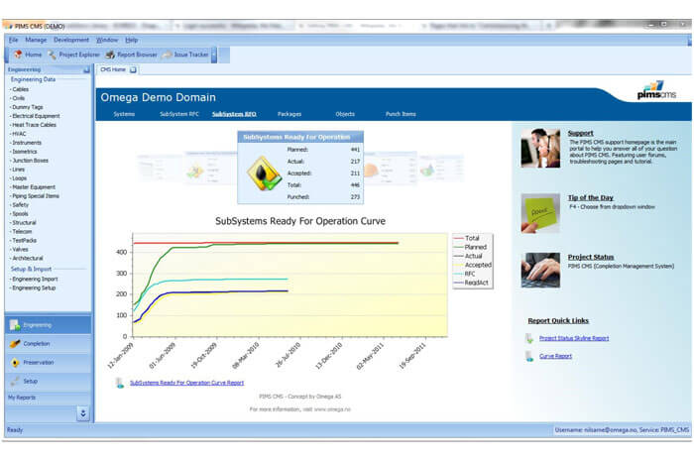Open Lines entry
This screenshot has height=461, width=694.
[x=18, y=169]
